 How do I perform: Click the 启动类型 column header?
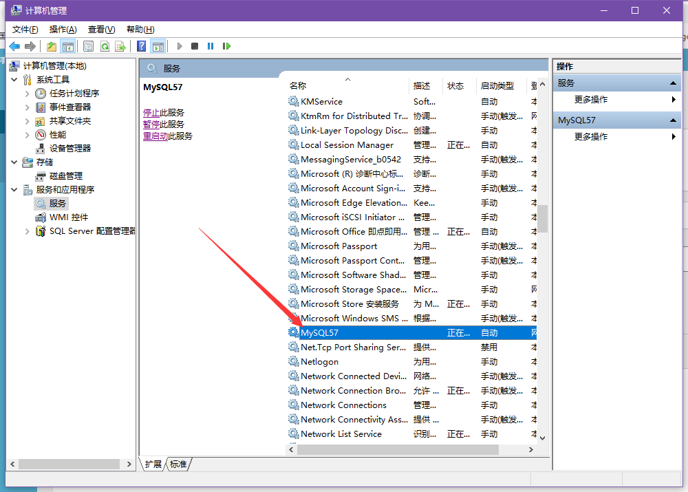click(x=497, y=85)
